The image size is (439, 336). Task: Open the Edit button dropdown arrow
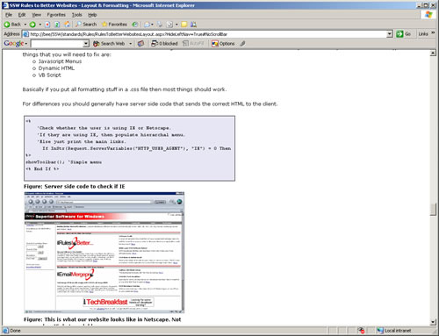click(176, 25)
